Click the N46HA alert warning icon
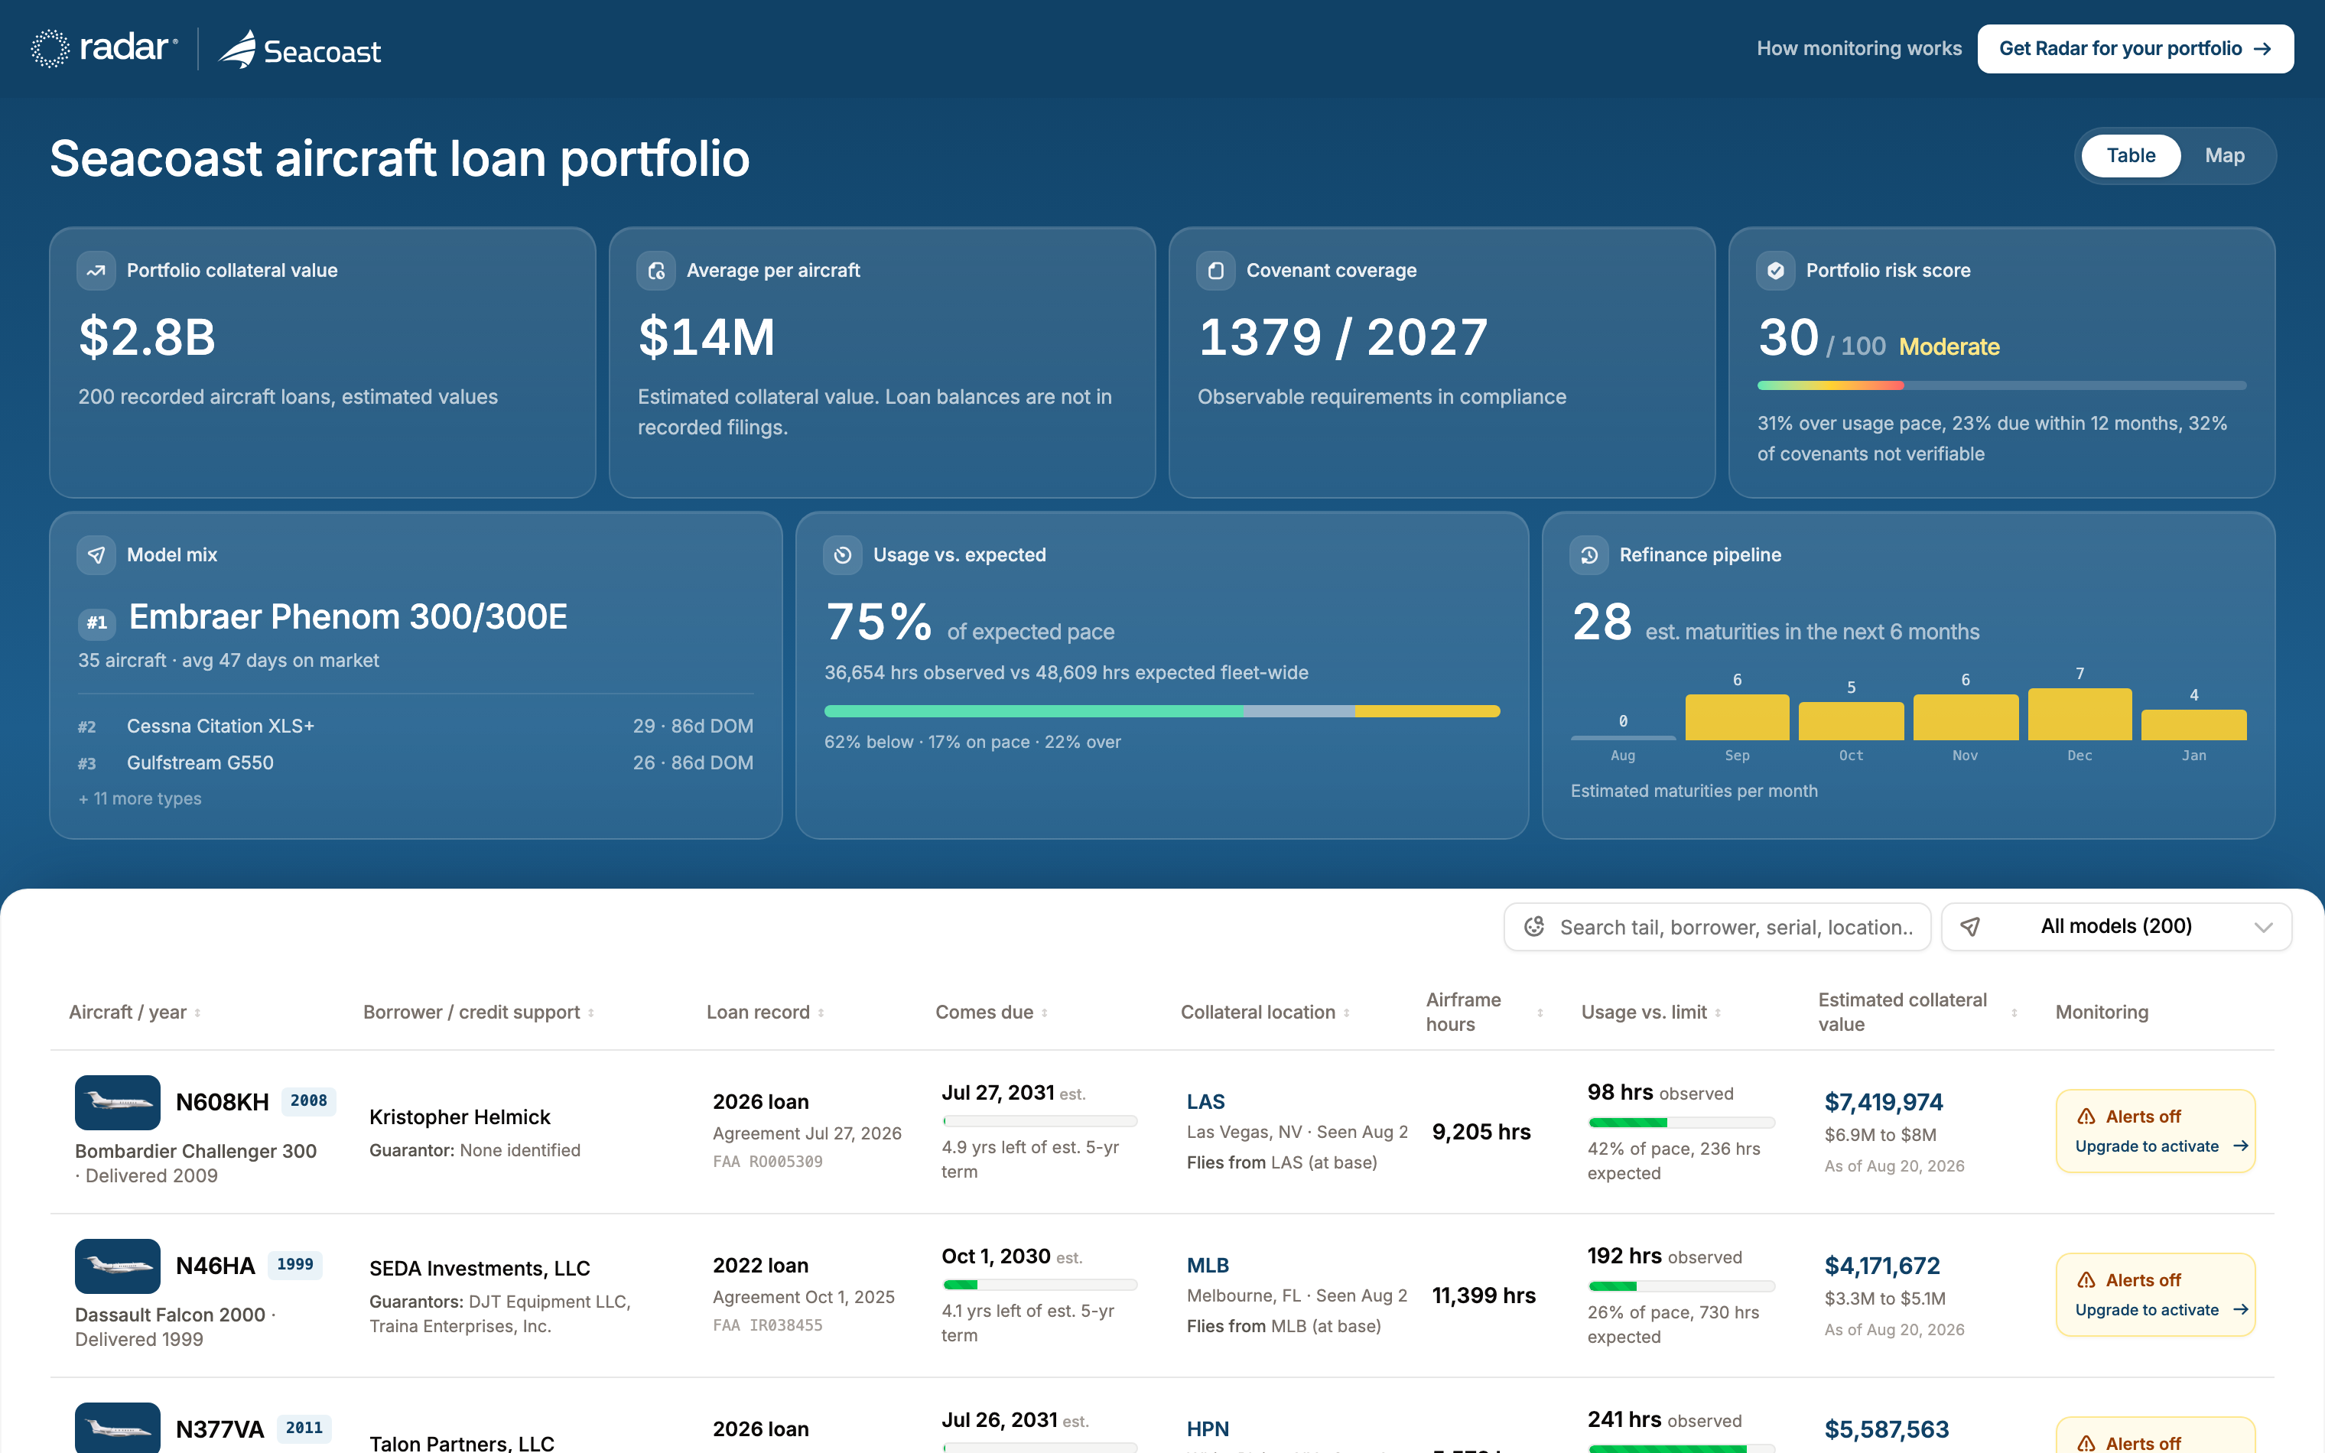The height and width of the screenshot is (1453, 2325). point(2086,1280)
